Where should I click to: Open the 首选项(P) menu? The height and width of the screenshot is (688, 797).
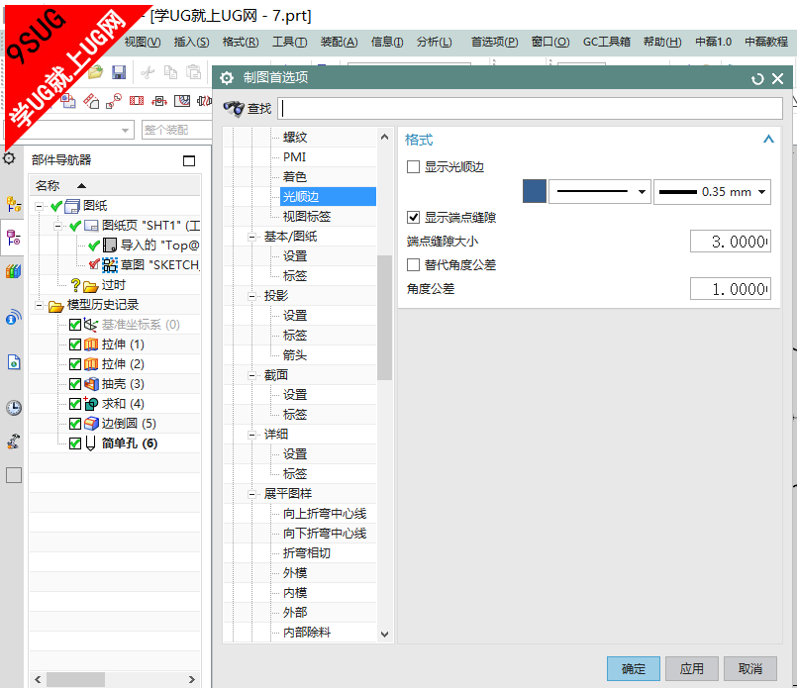point(495,42)
